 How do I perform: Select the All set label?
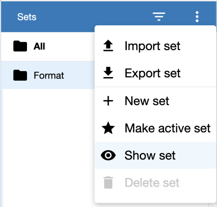point(39,47)
